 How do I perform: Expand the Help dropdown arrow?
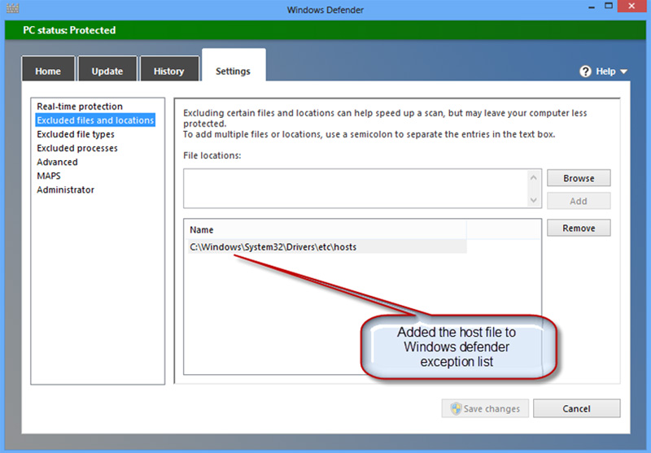click(624, 72)
